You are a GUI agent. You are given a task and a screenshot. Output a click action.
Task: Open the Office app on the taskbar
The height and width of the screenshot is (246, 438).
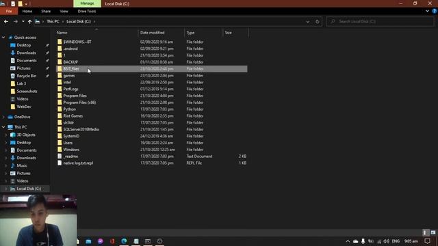(x=112, y=241)
